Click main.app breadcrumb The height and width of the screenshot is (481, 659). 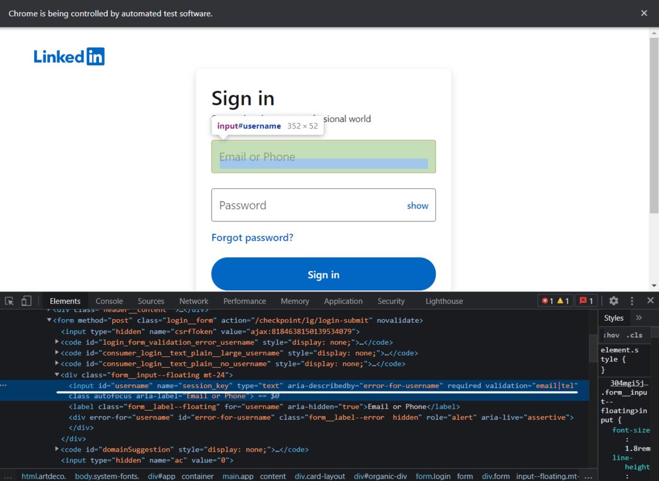pyautogui.click(x=238, y=476)
